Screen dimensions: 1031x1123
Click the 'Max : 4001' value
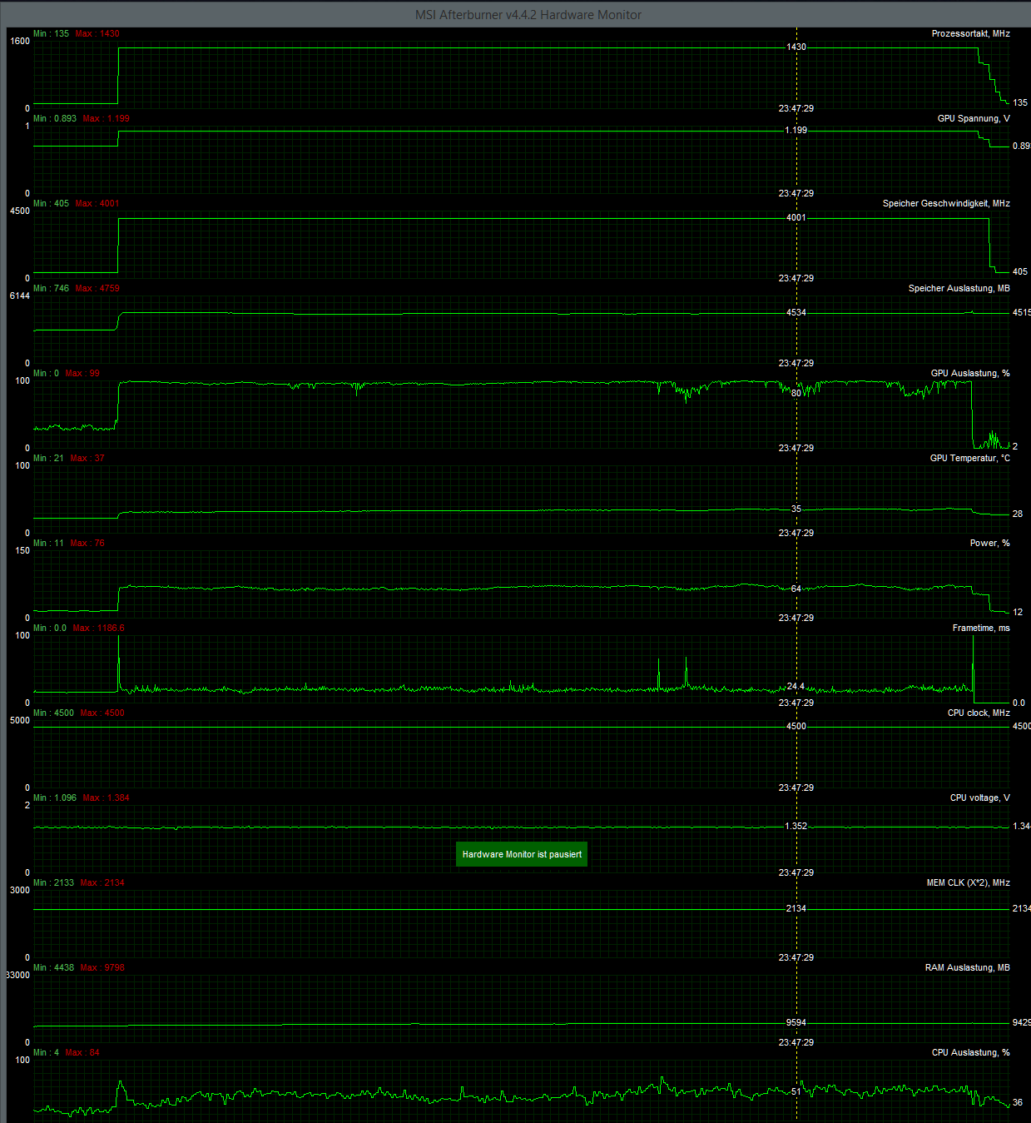(x=97, y=204)
